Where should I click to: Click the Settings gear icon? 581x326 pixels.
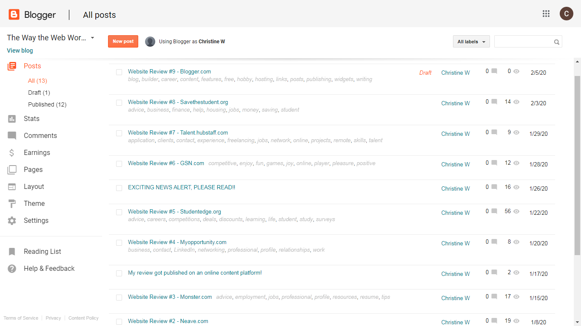point(12,221)
